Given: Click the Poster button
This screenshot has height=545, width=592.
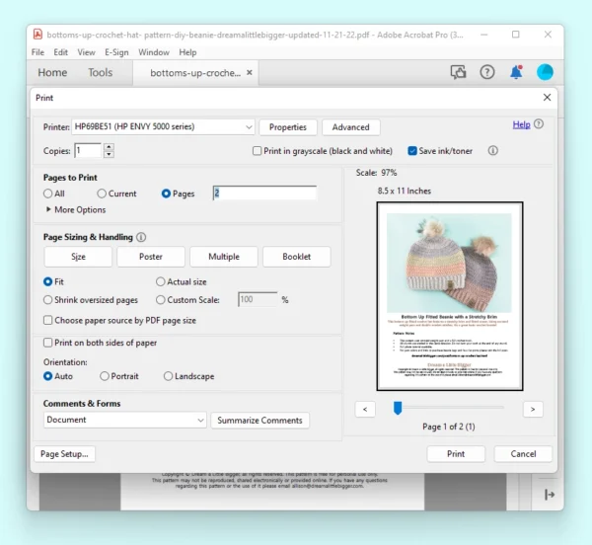Looking at the screenshot, I should [151, 257].
